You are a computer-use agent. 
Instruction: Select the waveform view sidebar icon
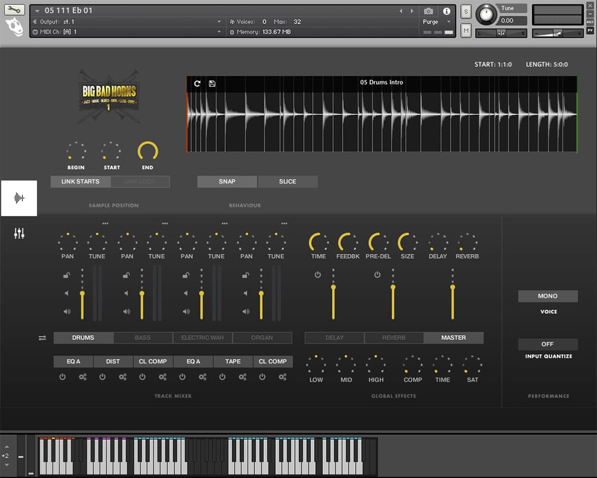pos(19,198)
